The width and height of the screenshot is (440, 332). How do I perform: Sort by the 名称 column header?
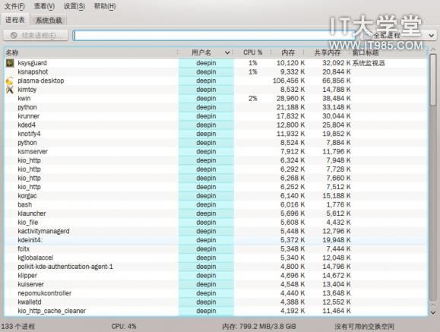click(x=91, y=52)
